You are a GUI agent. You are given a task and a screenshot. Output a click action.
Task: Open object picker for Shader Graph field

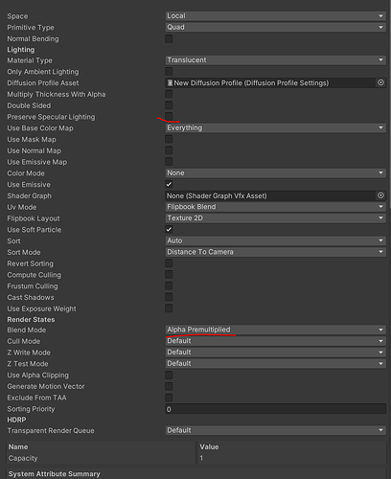click(x=380, y=195)
